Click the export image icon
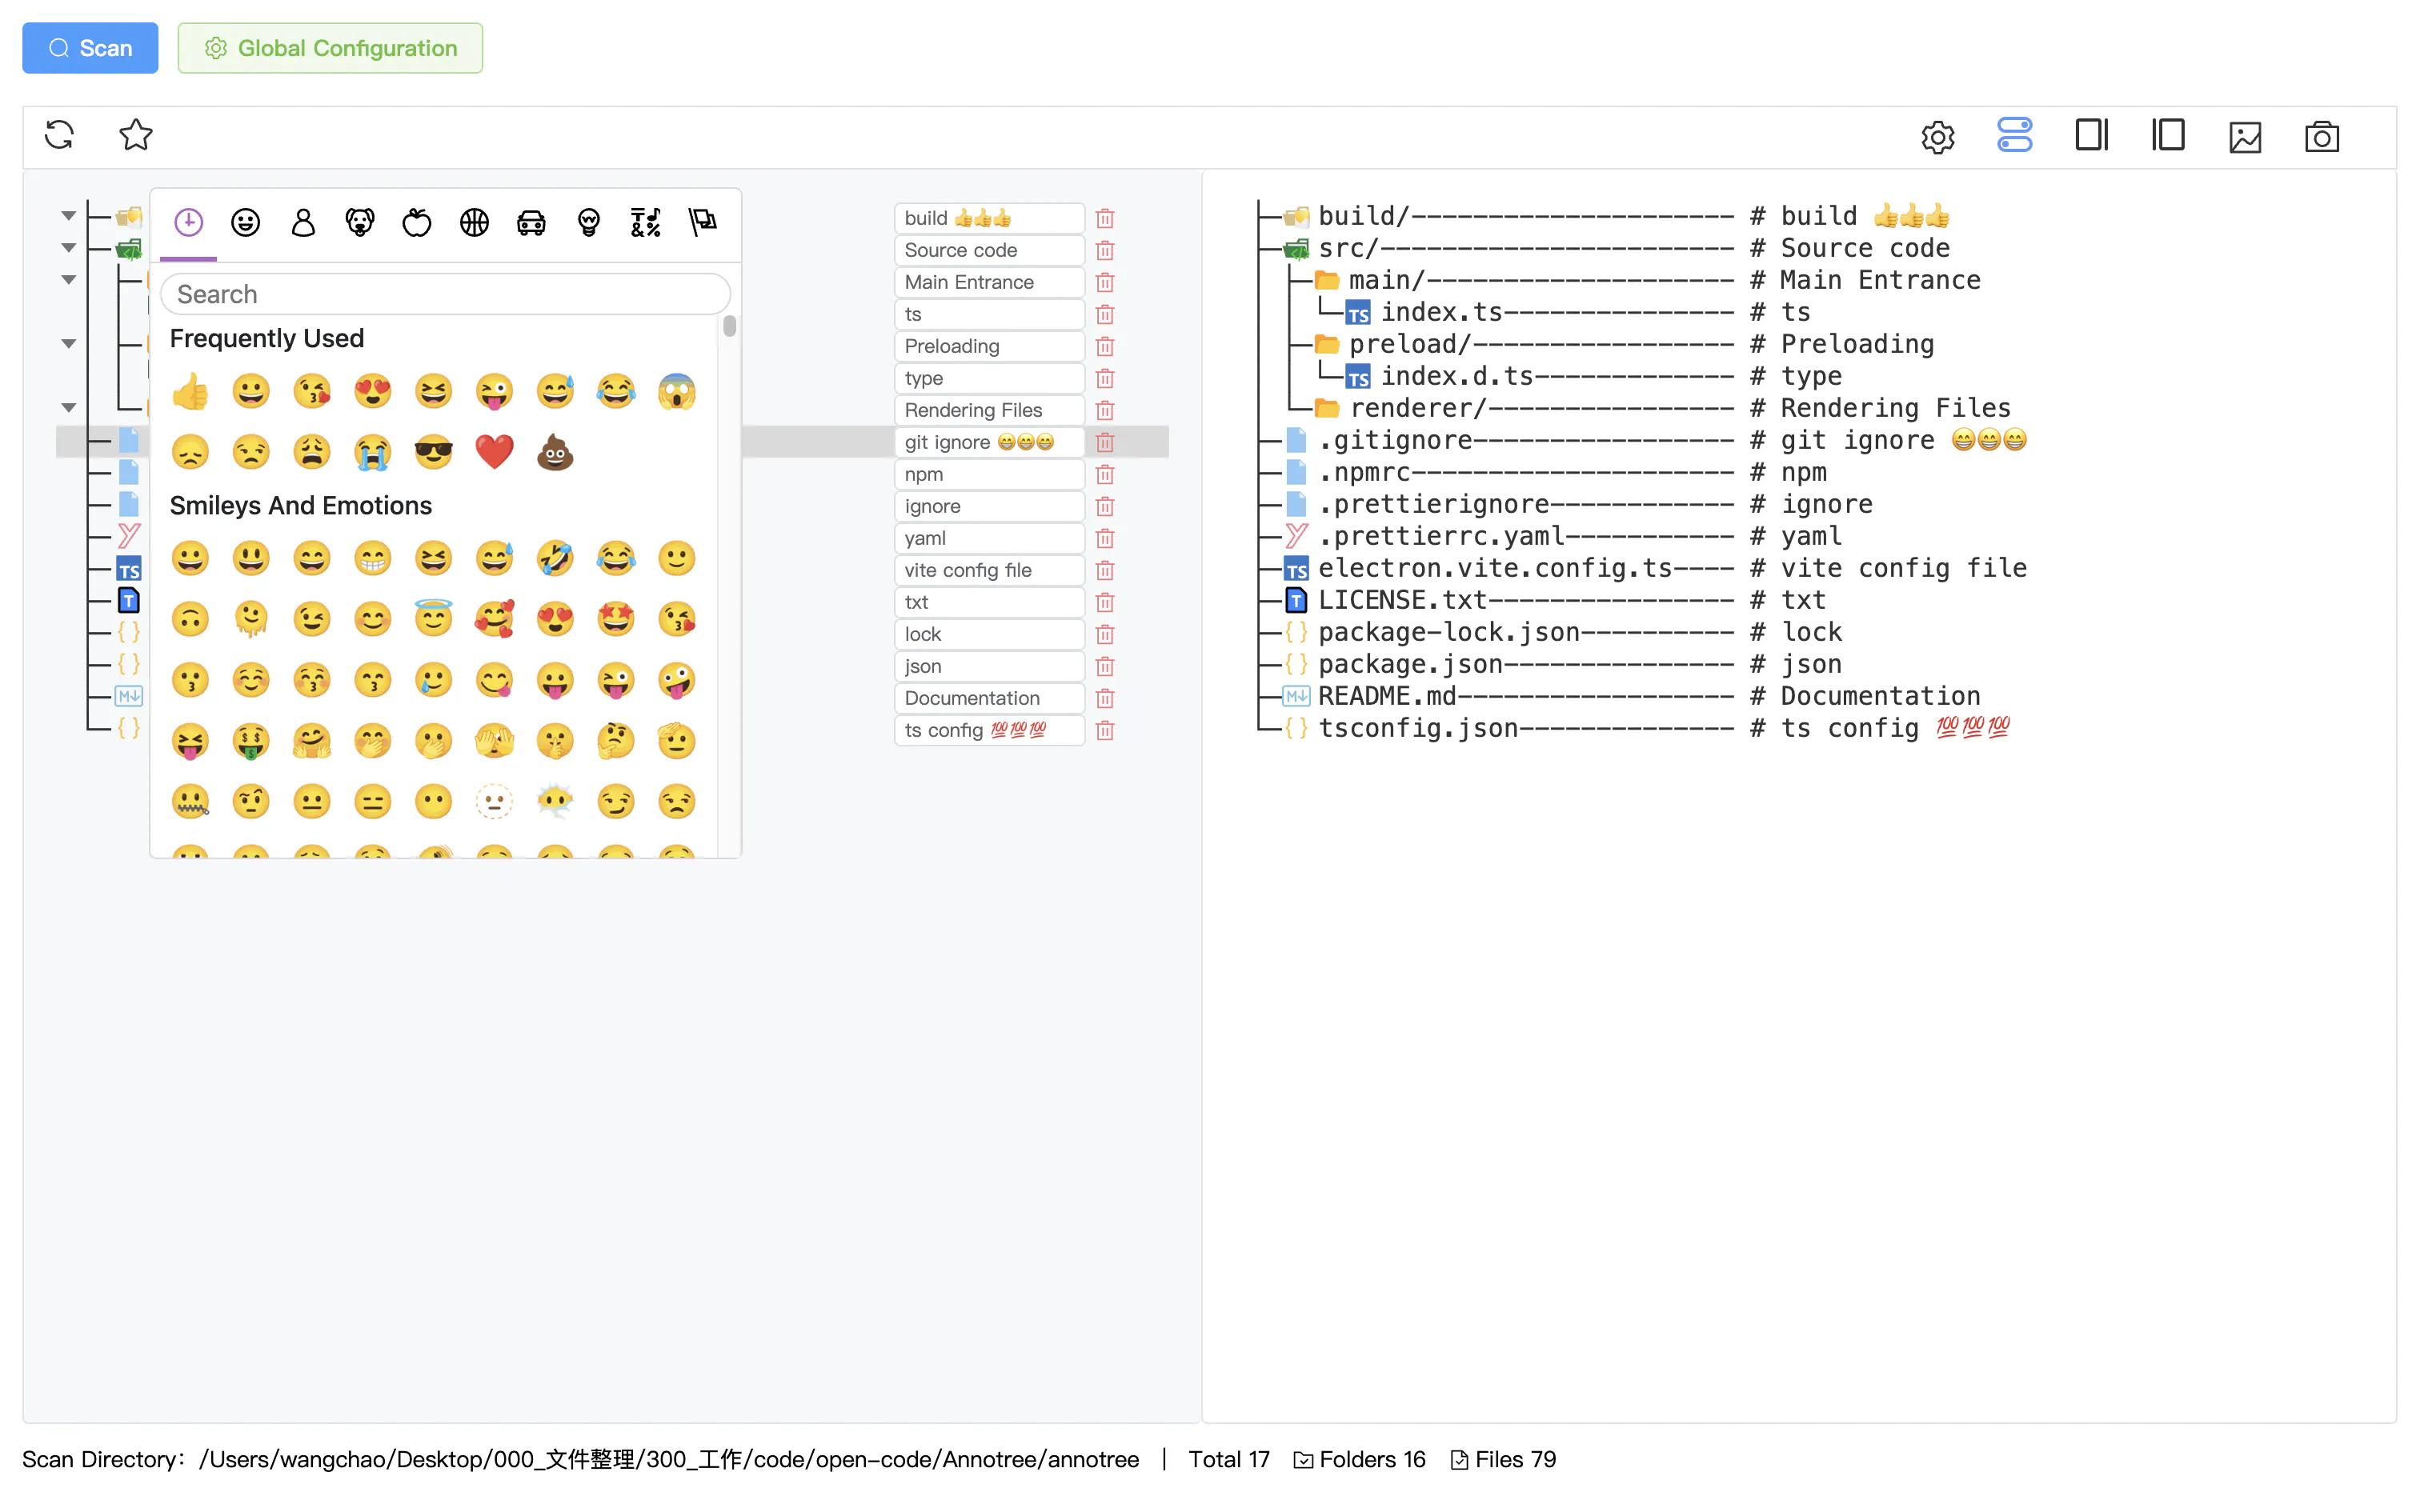2420x1512 pixels. point(2245,137)
